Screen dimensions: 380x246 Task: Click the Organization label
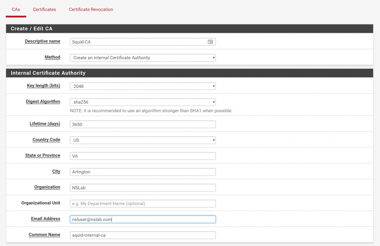tap(47, 187)
